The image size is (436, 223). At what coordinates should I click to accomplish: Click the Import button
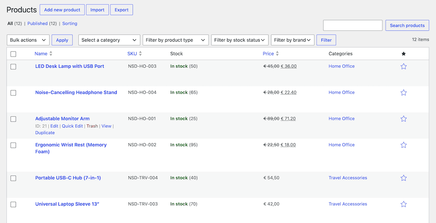point(97,10)
